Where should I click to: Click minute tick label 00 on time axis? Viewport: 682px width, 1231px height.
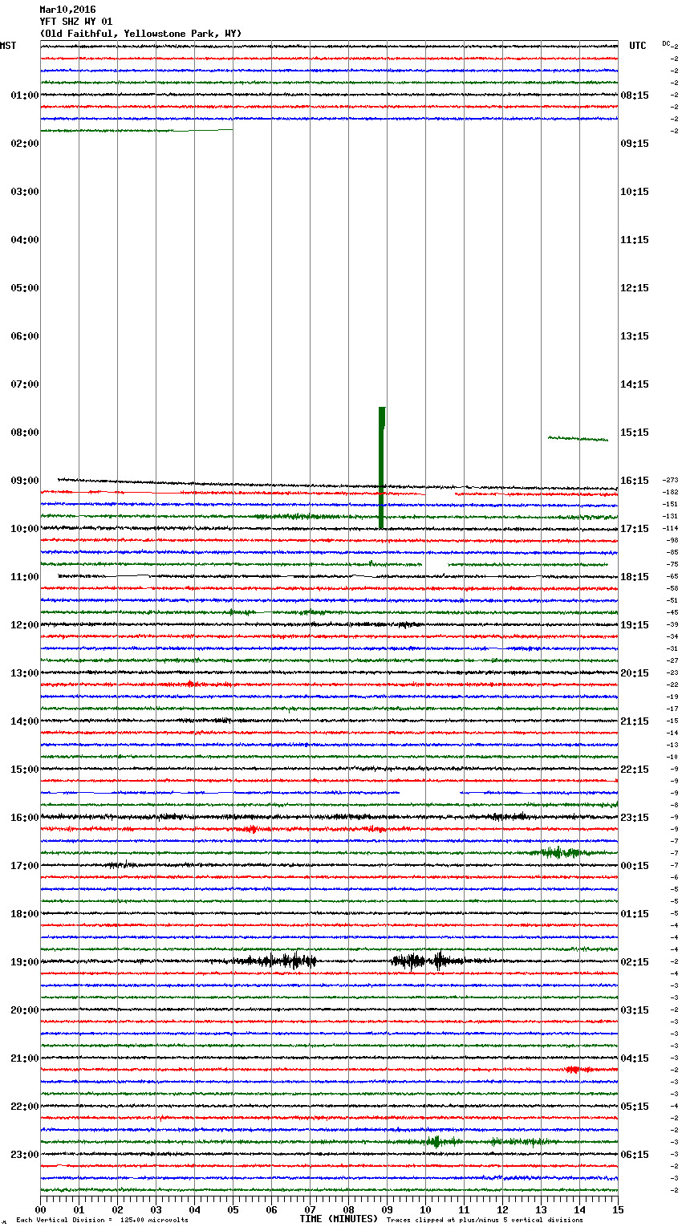[41, 1210]
